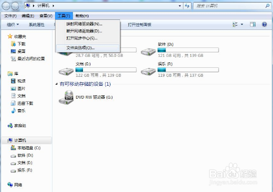The image size is (273, 192).
Task: Select the 文档 (E:) drive icon in main pane
Action: click(66, 71)
